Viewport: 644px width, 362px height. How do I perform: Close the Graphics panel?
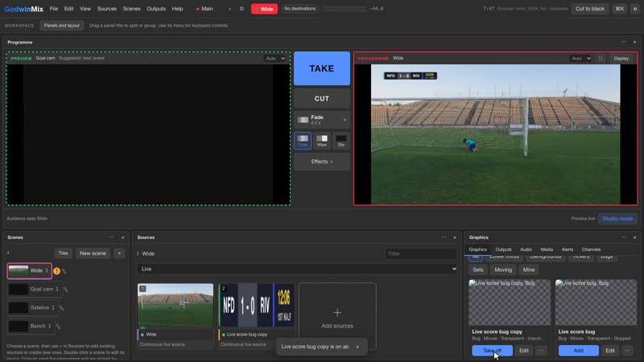(634, 237)
